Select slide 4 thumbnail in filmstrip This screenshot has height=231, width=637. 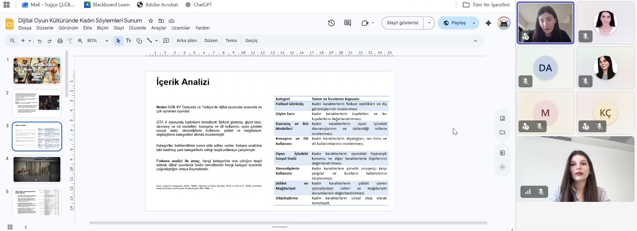37,169
